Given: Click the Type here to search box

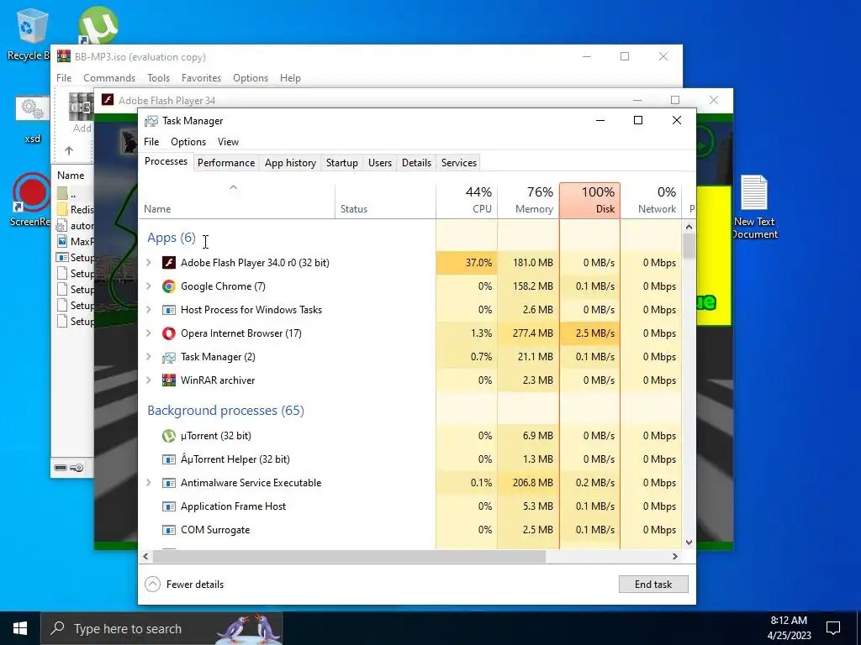Looking at the screenshot, I should (162, 628).
